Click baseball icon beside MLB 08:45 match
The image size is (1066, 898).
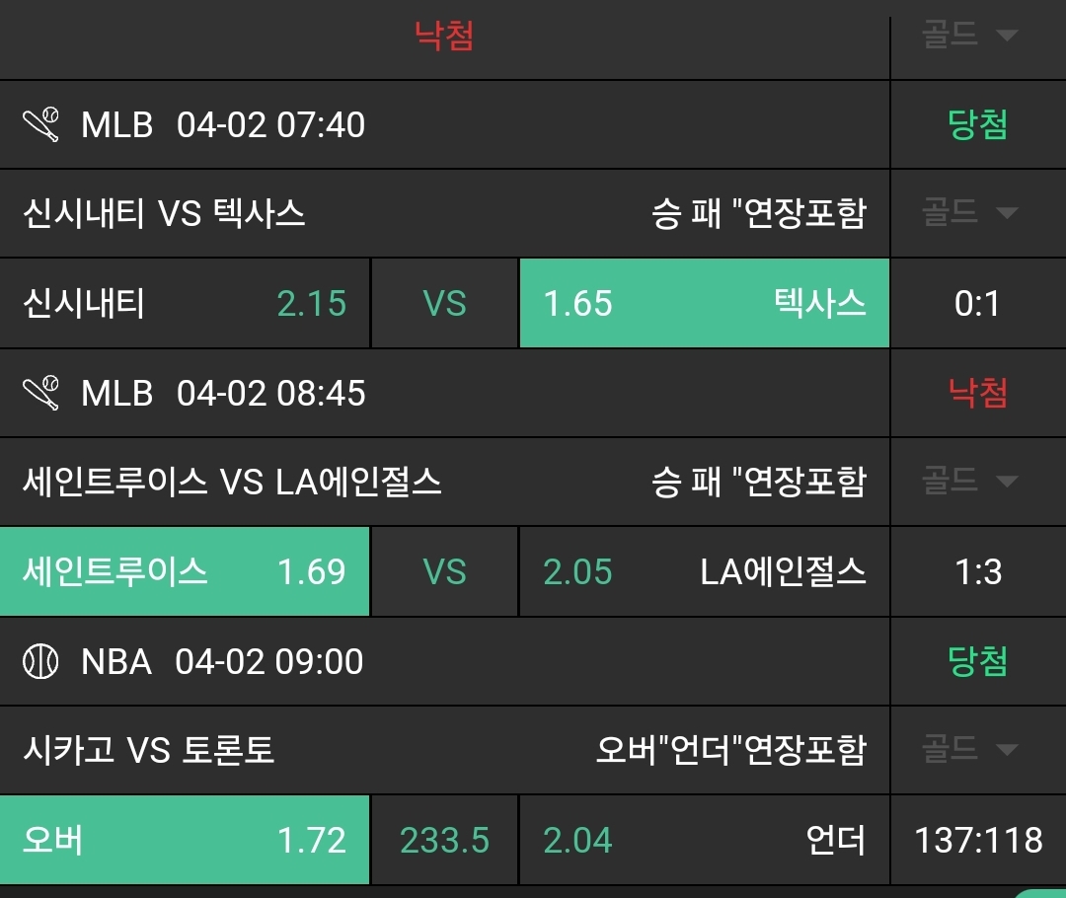click(41, 394)
